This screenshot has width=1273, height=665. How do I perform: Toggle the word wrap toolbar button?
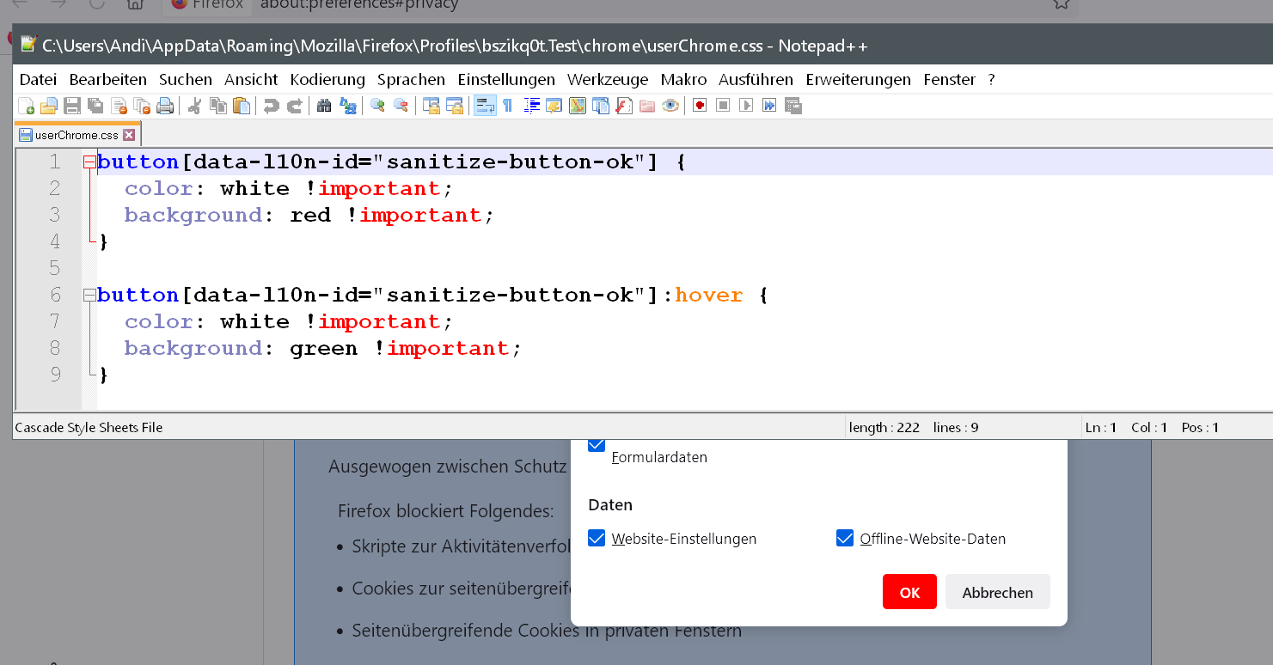(x=485, y=106)
